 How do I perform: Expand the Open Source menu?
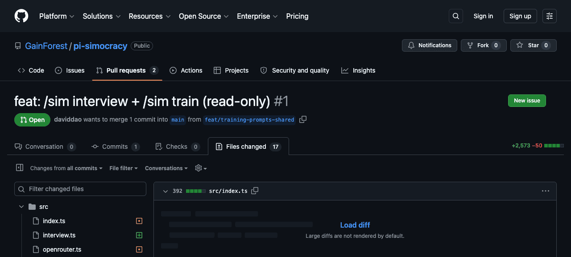[x=203, y=16]
